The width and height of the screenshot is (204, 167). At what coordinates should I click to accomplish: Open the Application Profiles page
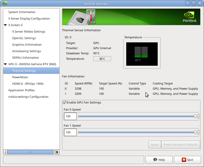point(21,90)
